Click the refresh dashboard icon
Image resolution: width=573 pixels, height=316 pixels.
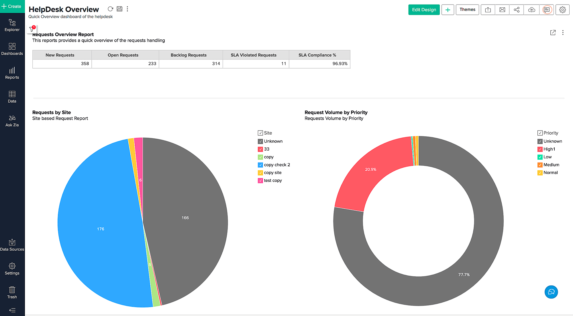pyautogui.click(x=110, y=9)
